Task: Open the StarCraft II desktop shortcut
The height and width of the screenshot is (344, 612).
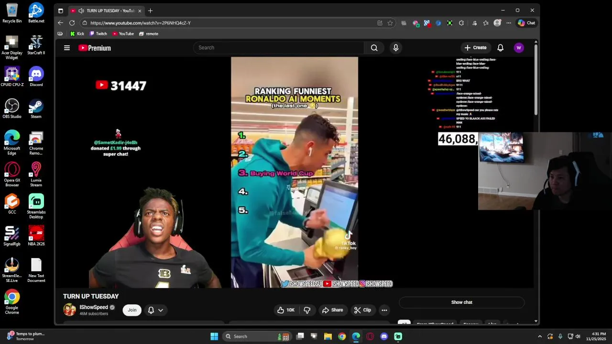Action: (x=36, y=45)
